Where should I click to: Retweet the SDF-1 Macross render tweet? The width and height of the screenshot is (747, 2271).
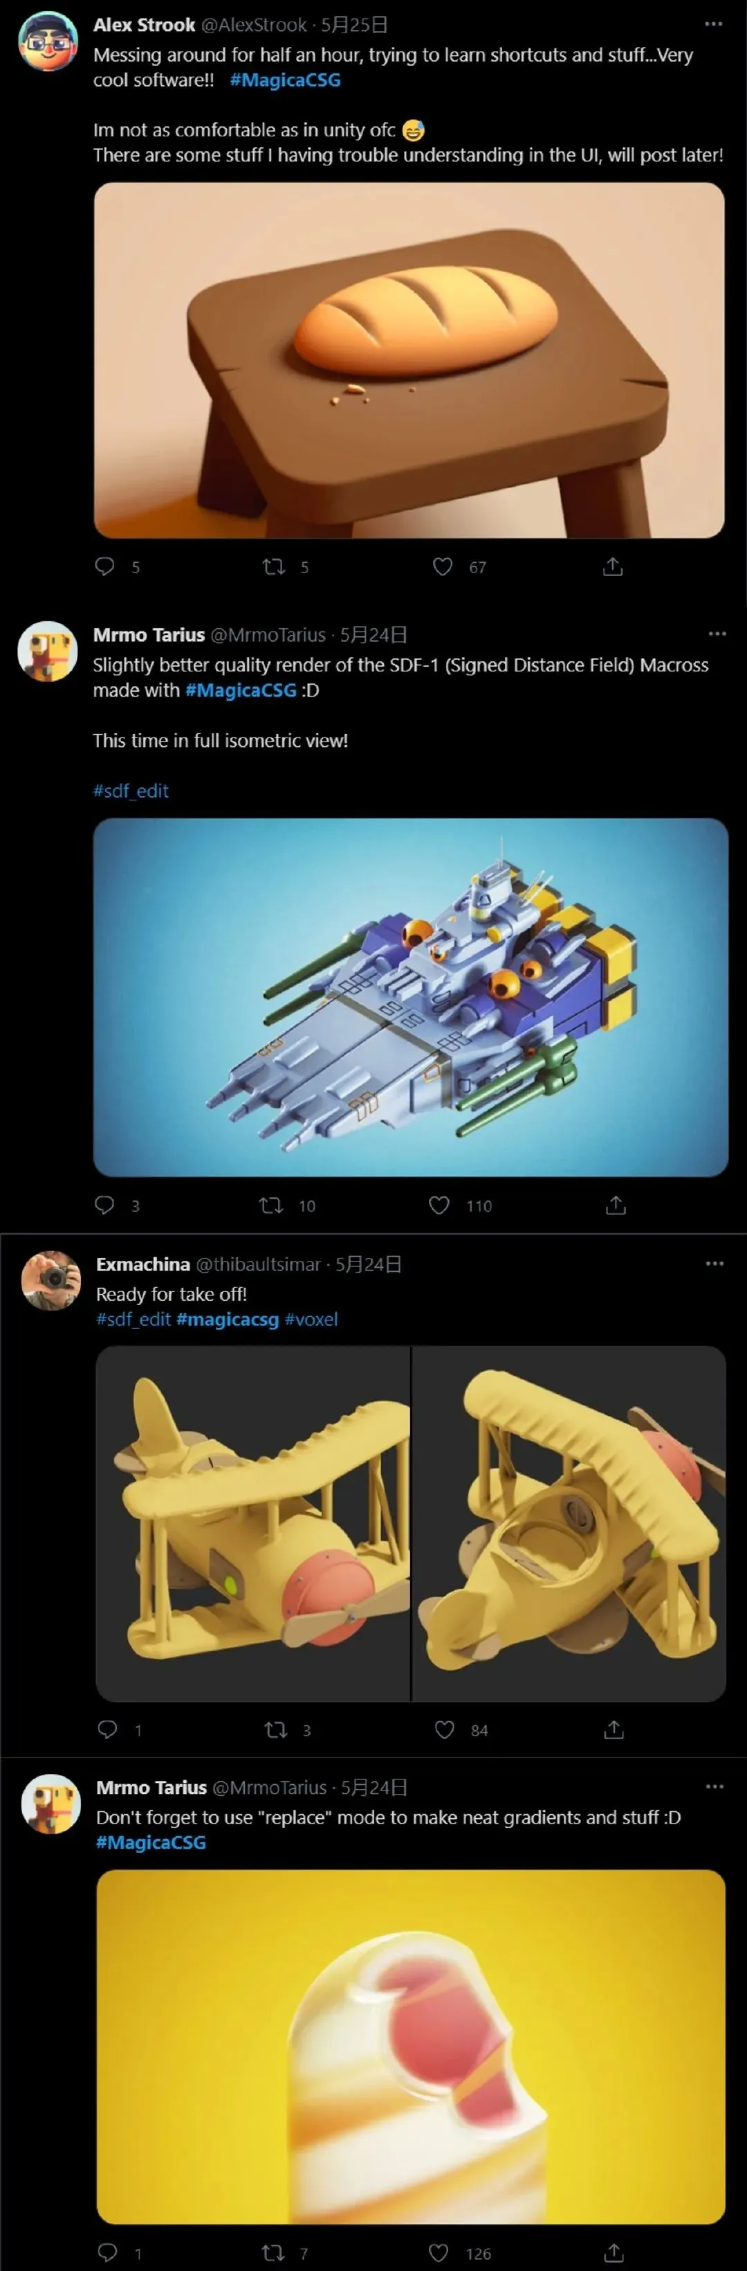pos(271,1205)
